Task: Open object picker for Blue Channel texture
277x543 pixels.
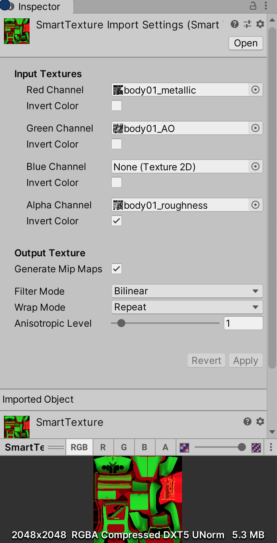Action: pyautogui.click(x=255, y=167)
